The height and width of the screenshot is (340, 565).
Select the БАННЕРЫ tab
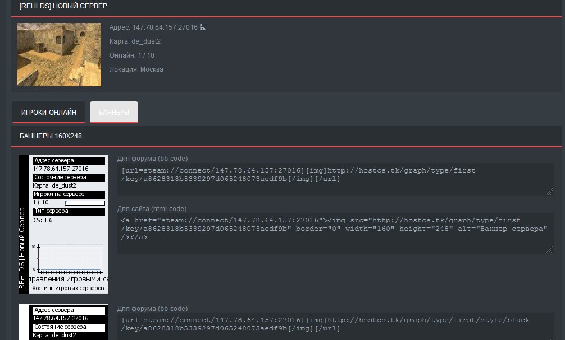tap(114, 112)
